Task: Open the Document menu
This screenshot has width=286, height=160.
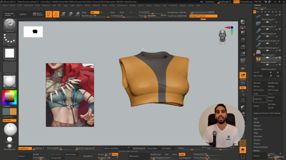Action: [29, 5]
